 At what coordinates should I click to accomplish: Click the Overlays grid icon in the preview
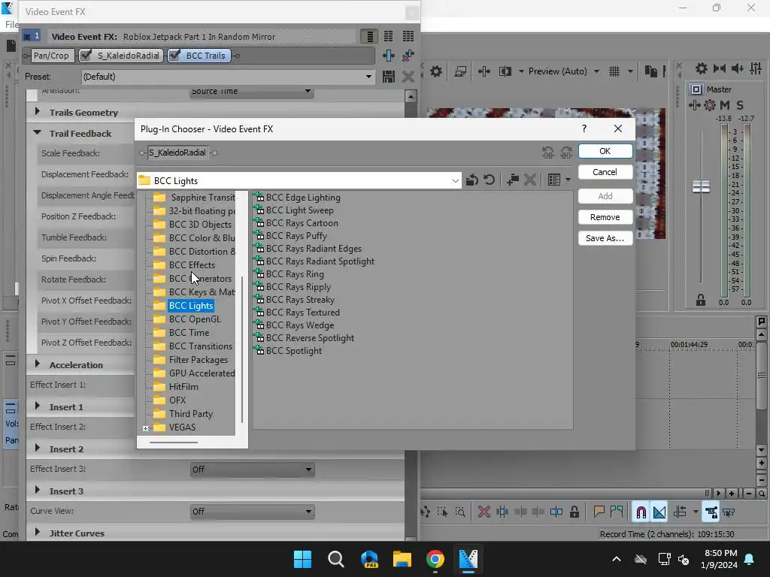pos(614,71)
